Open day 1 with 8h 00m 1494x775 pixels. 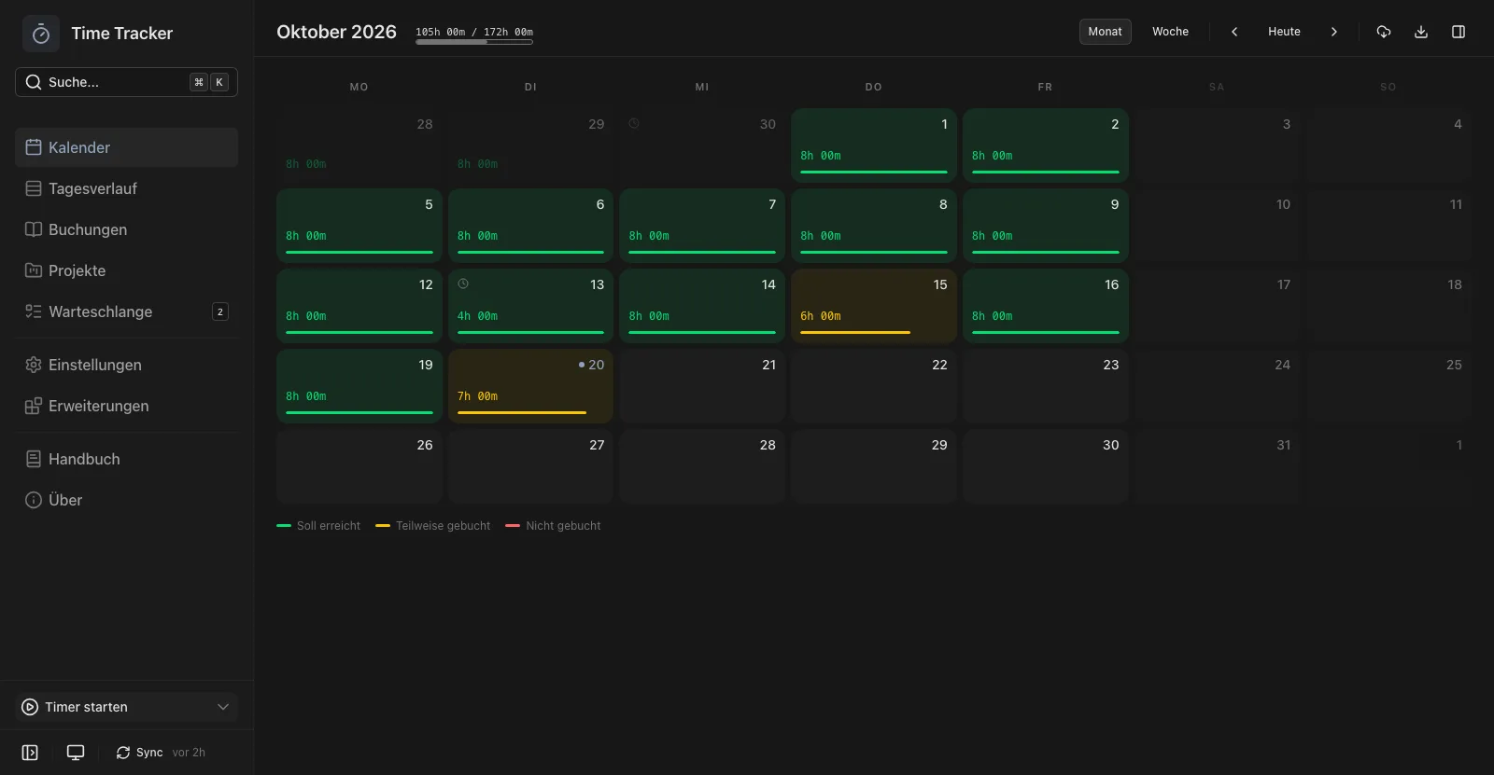click(x=874, y=145)
